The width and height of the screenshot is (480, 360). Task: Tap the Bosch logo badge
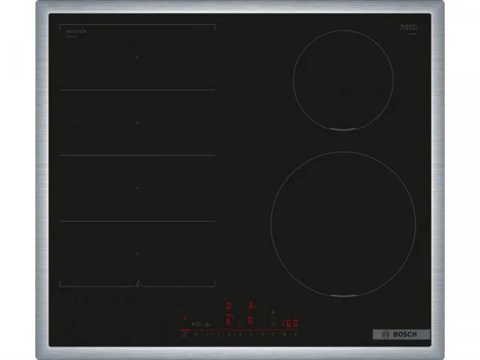[x=401, y=334]
